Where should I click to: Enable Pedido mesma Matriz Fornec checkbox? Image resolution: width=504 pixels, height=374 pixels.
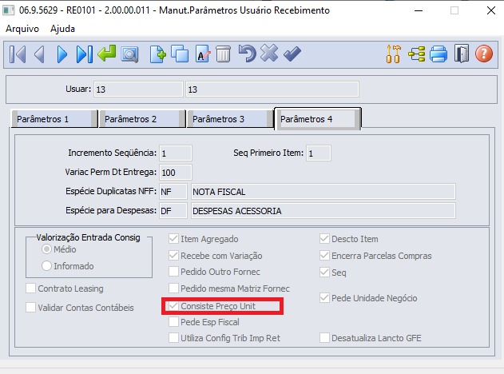[173, 288]
